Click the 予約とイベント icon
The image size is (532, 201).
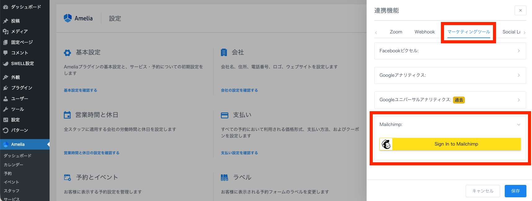67,177
